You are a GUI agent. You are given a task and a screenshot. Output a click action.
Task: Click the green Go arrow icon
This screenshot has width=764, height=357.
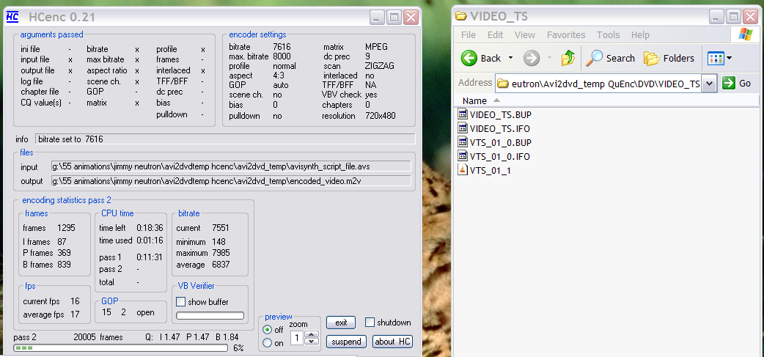tap(729, 83)
